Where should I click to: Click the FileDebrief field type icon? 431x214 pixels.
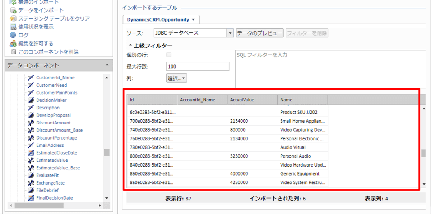click(31, 191)
